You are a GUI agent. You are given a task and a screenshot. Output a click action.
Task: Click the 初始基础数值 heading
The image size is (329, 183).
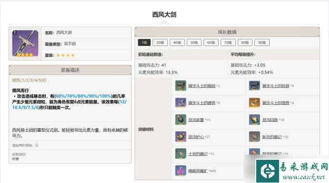(x=150, y=55)
